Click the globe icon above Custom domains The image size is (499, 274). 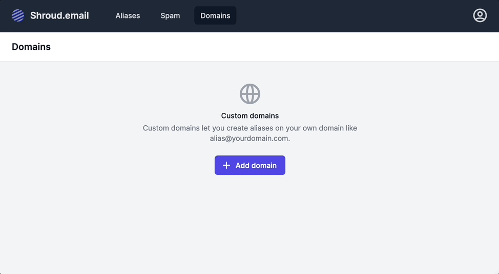click(250, 94)
